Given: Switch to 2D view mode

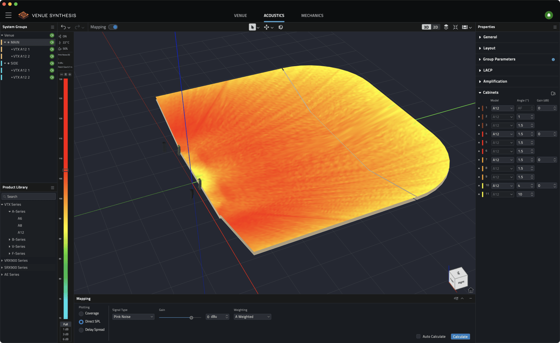Looking at the screenshot, I should pos(436,27).
